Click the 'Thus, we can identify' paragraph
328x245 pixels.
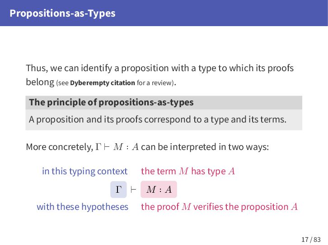[x=159, y=68]
